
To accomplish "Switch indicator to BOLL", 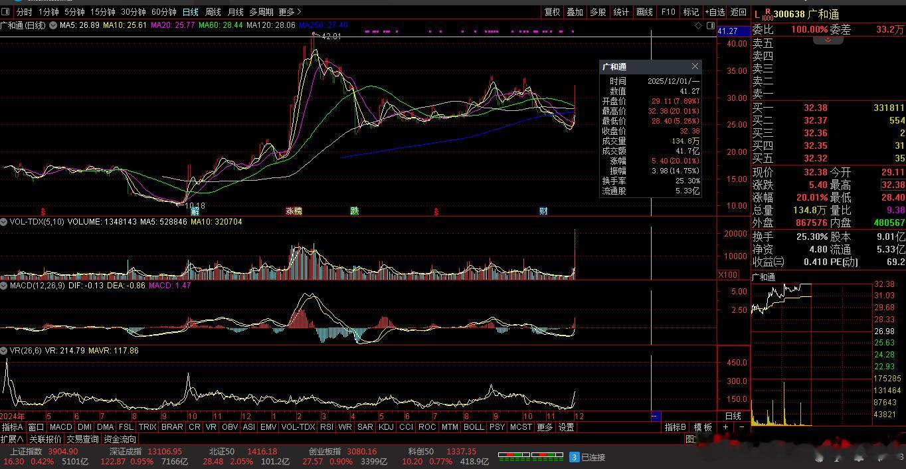I will tap(474, 427).
